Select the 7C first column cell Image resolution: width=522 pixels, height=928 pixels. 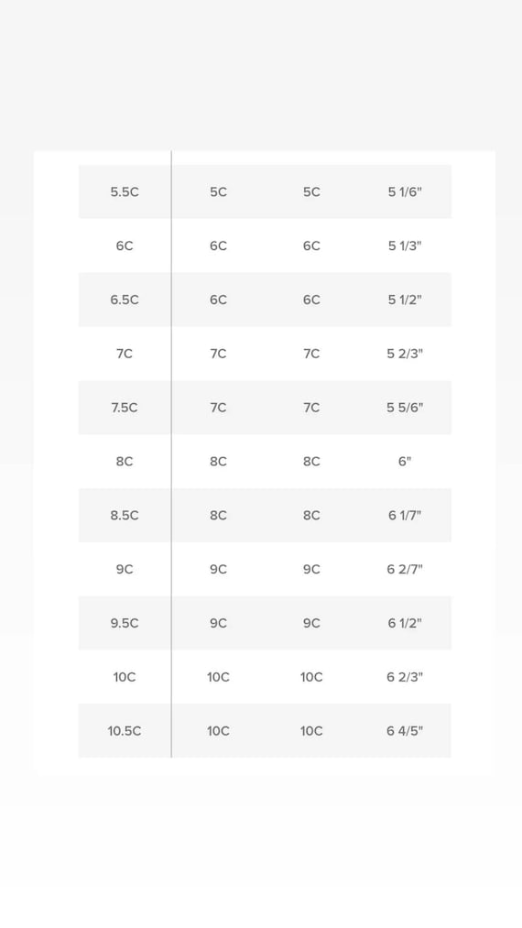[125, 354]
